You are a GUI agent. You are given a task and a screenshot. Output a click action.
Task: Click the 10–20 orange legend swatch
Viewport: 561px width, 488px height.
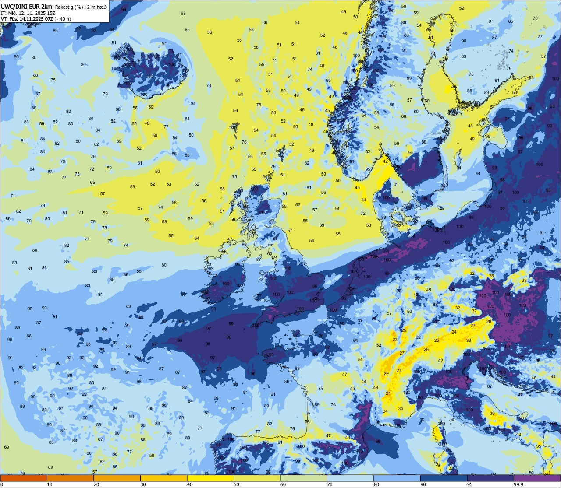tap(70, 478)
